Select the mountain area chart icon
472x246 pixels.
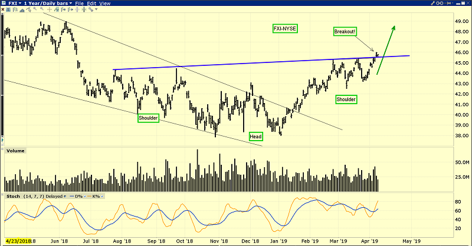(22, 10)
